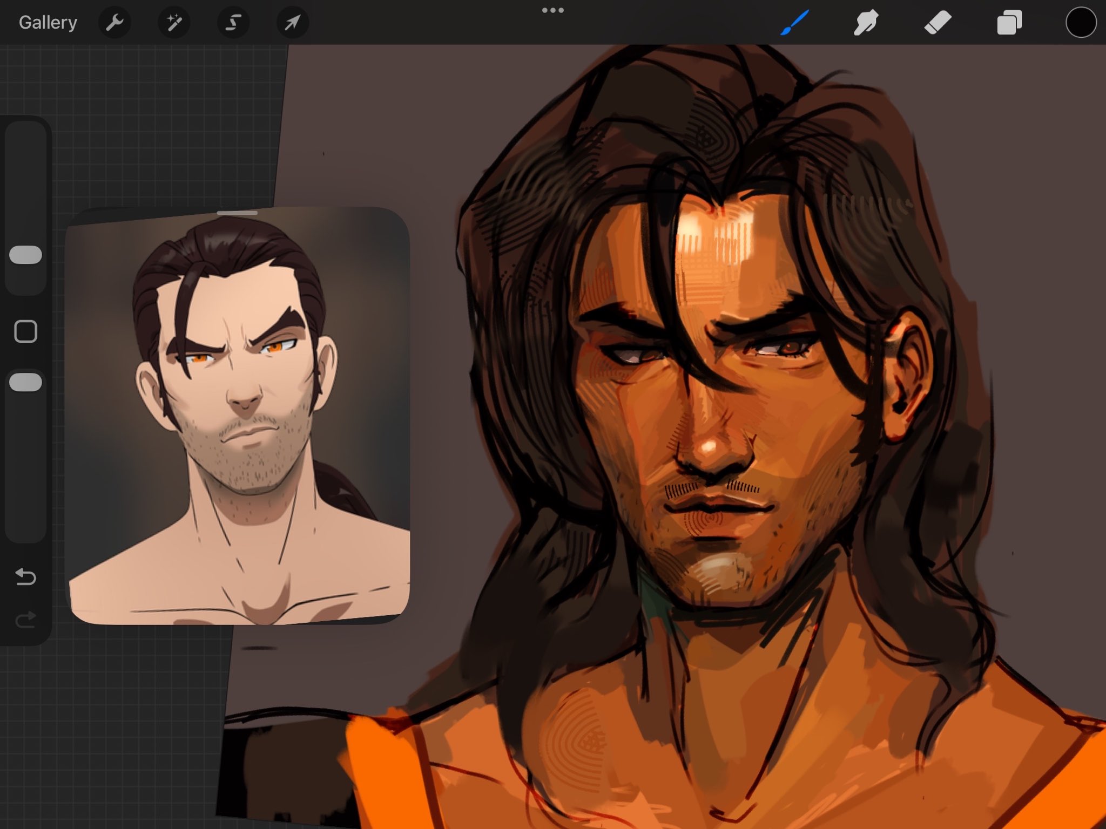Tap the brush size slider handle
The width and height of the screenshot is (1106, 829).
click(25, 255)
